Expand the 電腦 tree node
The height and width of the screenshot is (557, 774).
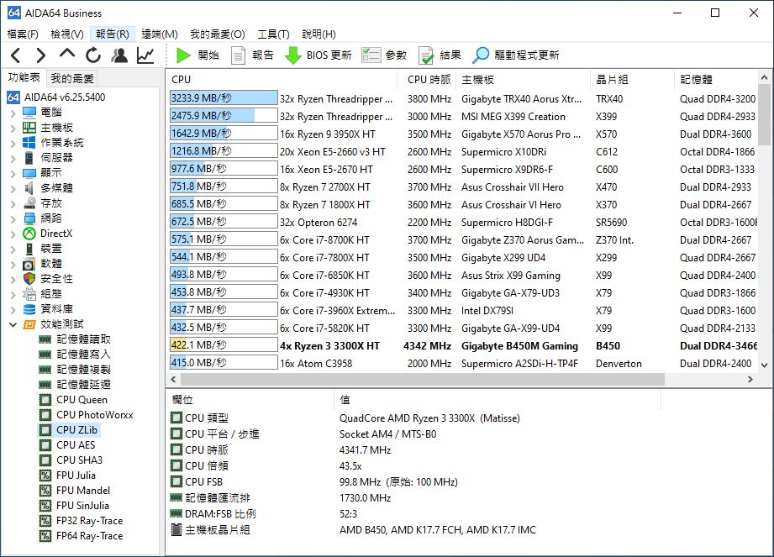click(x=13, y=113)
